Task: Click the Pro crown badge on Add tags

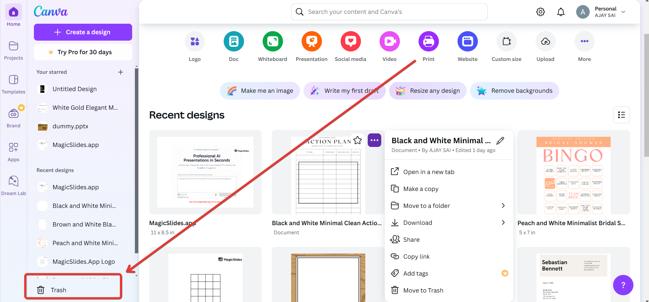Action: (x=505, y=273)
